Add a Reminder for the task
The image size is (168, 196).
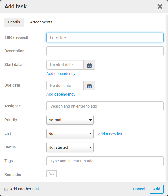click(x=52, y=174)
